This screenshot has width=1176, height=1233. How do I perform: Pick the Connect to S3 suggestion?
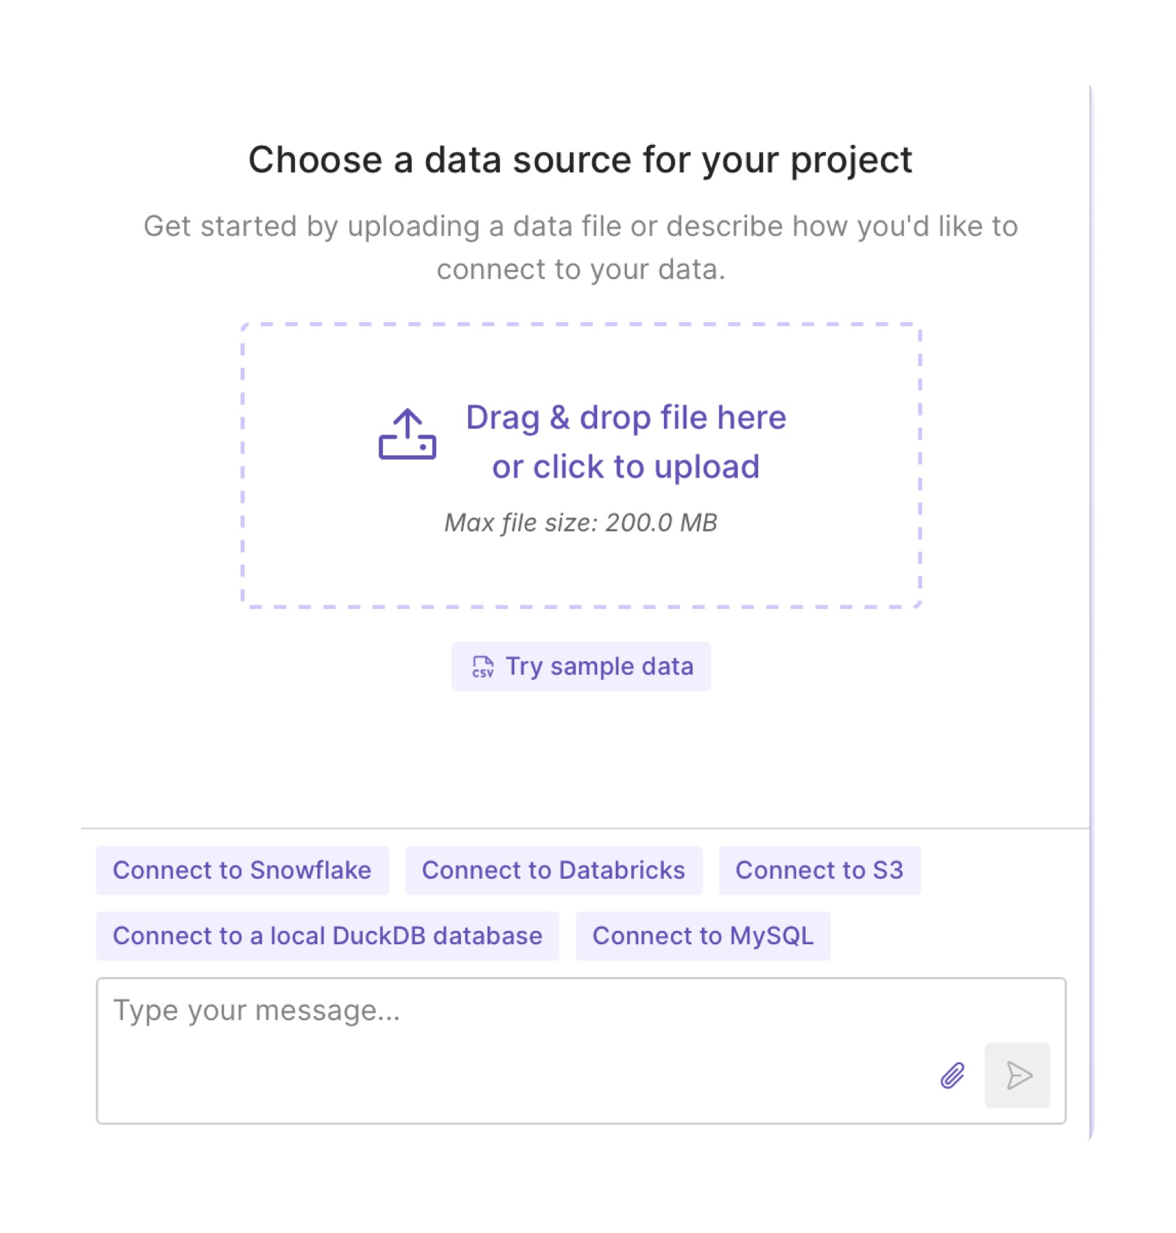click(819, 870)
